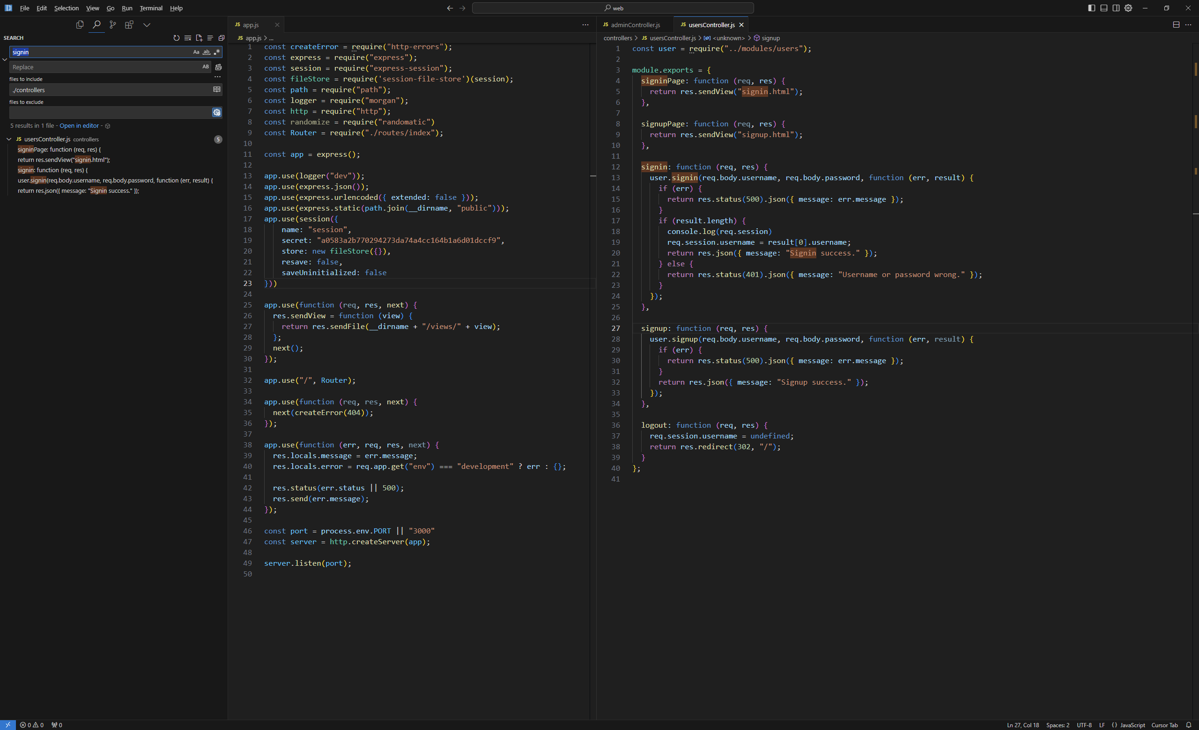1199x730 pixels.
Task: Collapse usersController.js search results
Action: click(9, 139)
